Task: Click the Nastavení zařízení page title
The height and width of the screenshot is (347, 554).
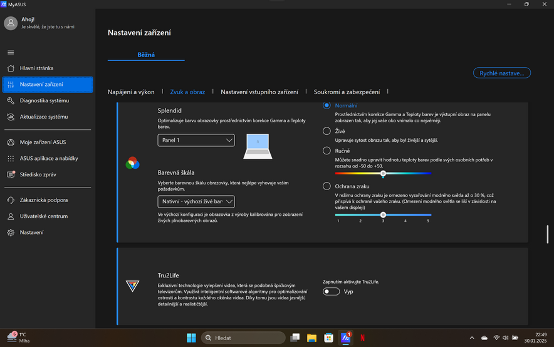Action: coord(139,33)
